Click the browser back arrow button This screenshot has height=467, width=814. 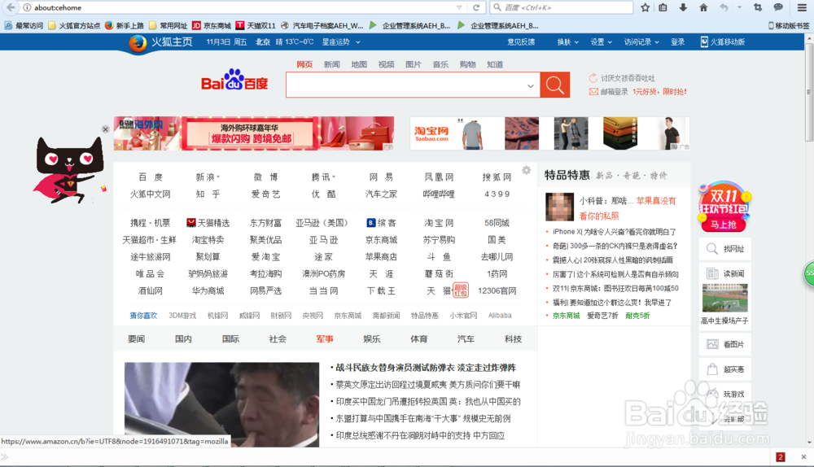(x=11, y=7)
